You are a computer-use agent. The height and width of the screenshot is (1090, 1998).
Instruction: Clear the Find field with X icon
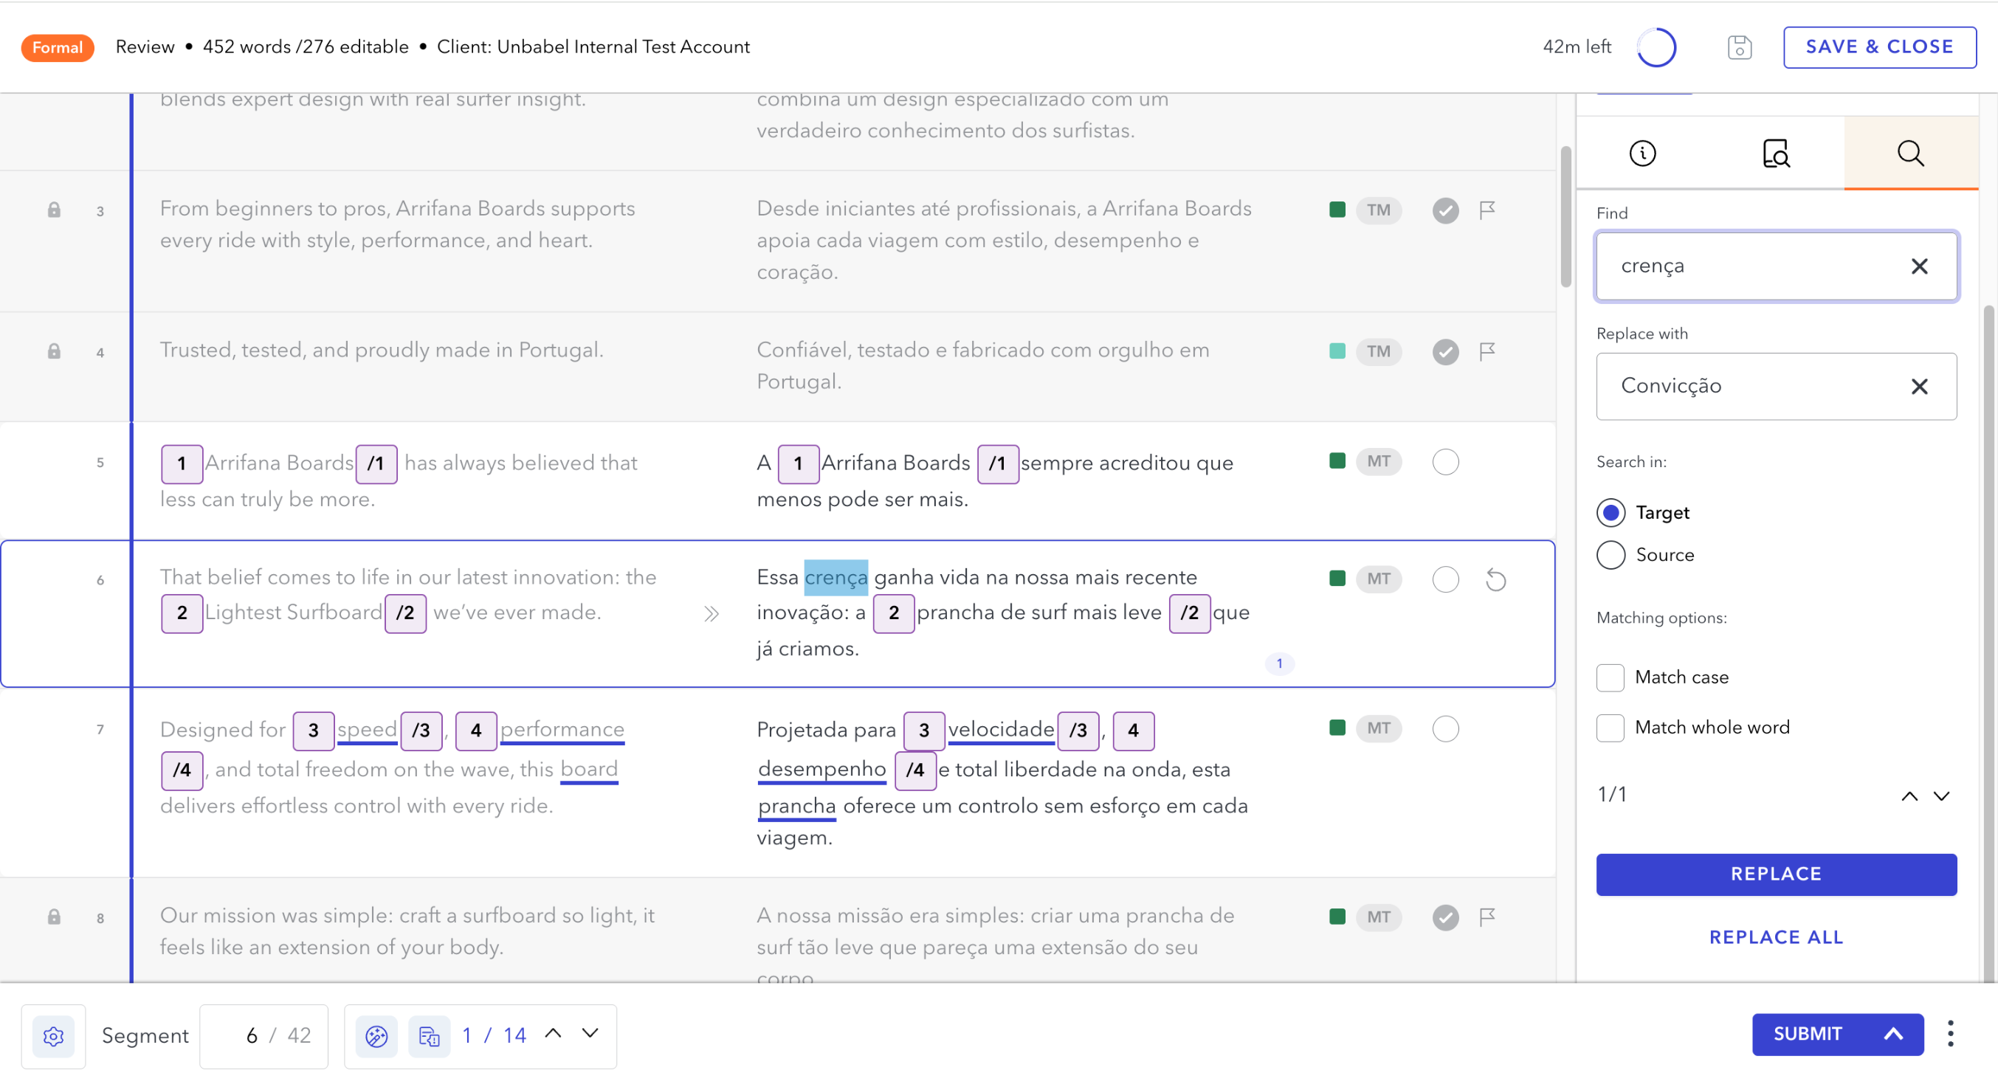pos(1919,266)
